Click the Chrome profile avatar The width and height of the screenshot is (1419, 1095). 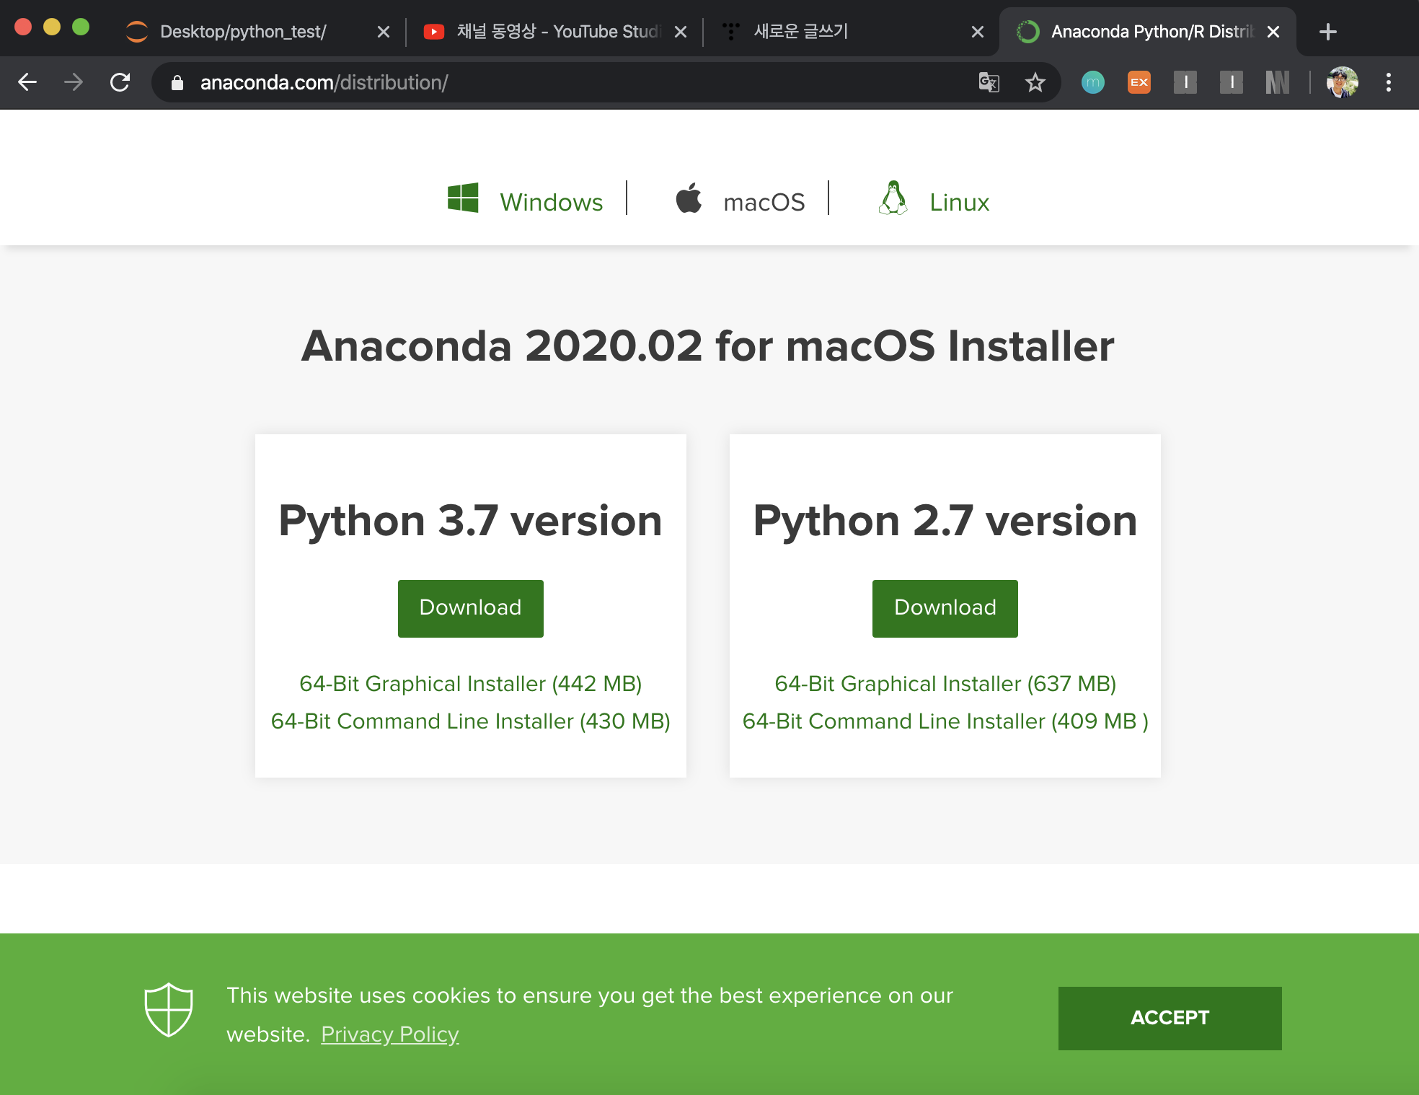(1342, 82)
